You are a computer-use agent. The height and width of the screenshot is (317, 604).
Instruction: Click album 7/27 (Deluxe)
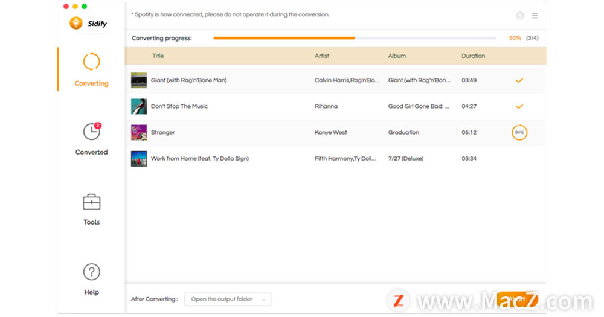click(x=406, y=158)
